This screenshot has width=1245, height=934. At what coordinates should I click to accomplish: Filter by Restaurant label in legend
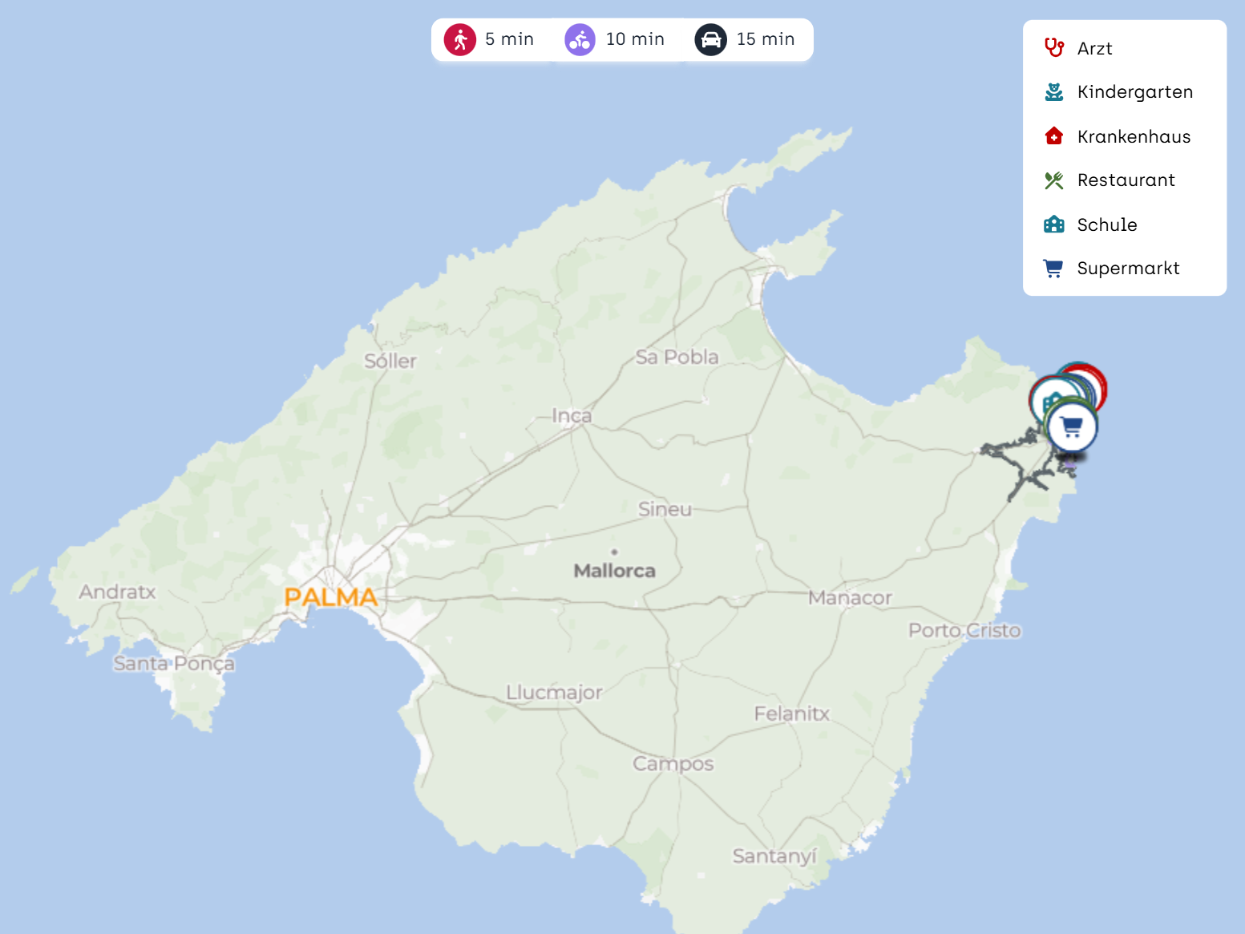point(1126,180)
